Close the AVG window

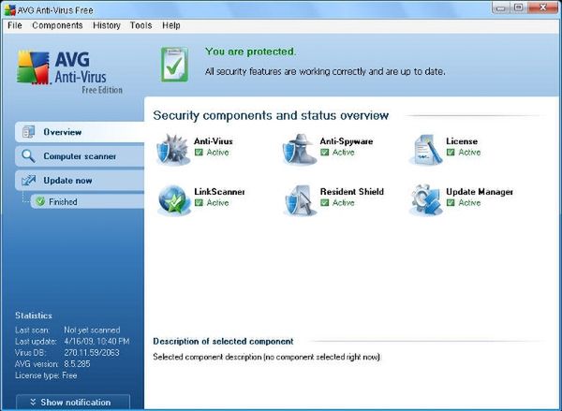pos(542,7)
